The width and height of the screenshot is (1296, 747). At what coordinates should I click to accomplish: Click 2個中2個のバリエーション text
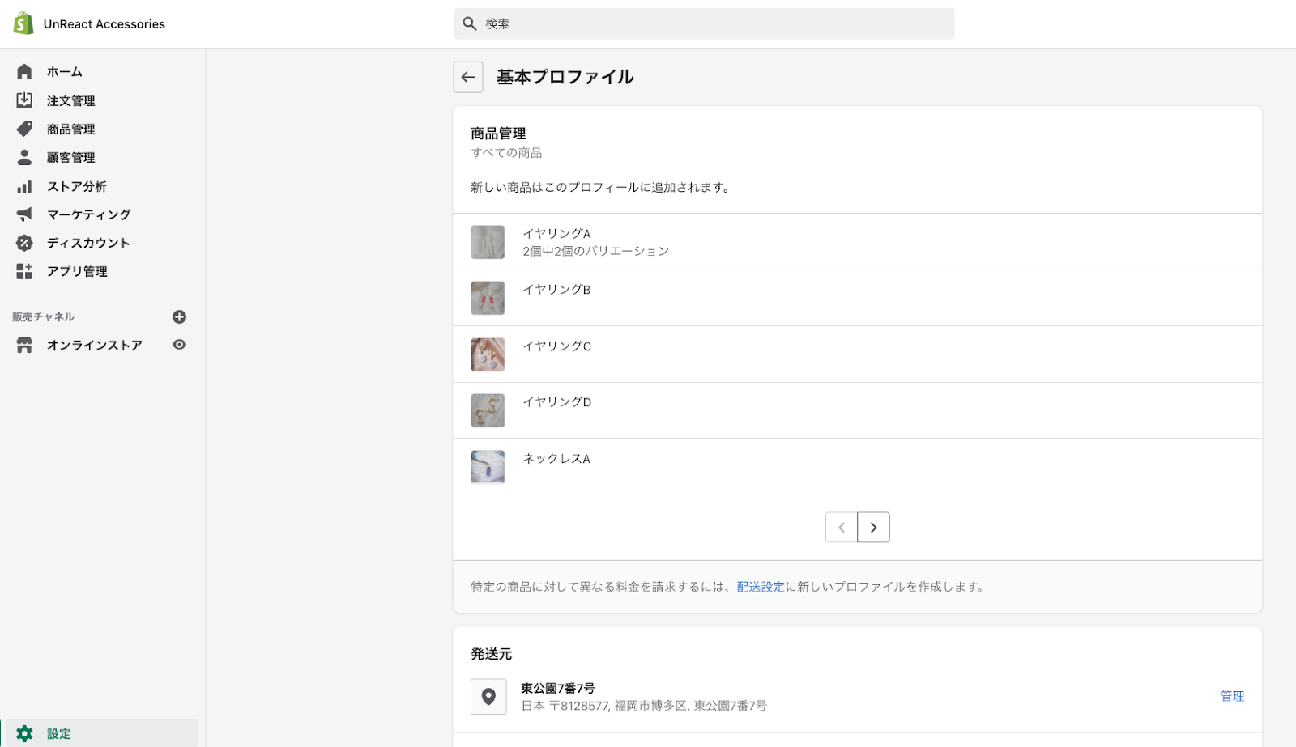click(x=595, y=251)
